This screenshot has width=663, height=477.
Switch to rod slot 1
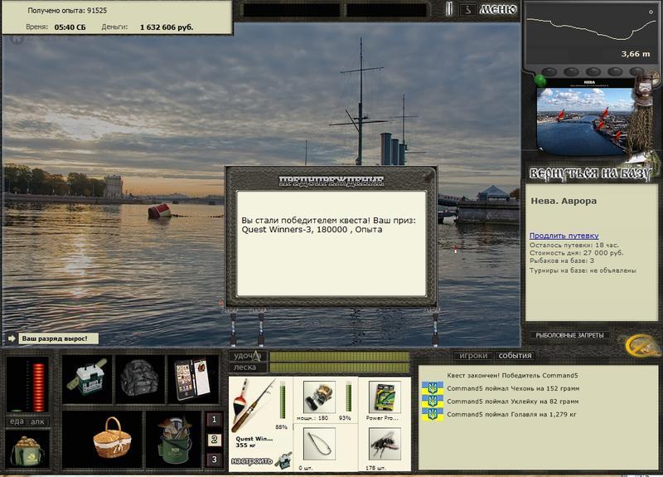pos(214,420)
